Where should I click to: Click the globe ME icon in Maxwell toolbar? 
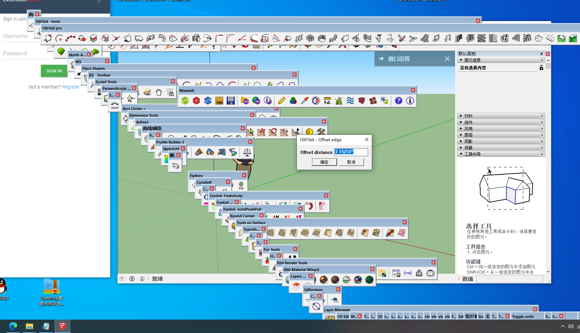pos(256,101)
